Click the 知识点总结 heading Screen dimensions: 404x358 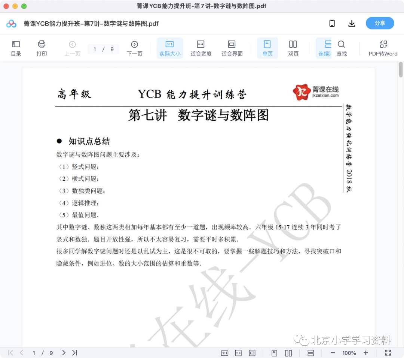(89, 141)
